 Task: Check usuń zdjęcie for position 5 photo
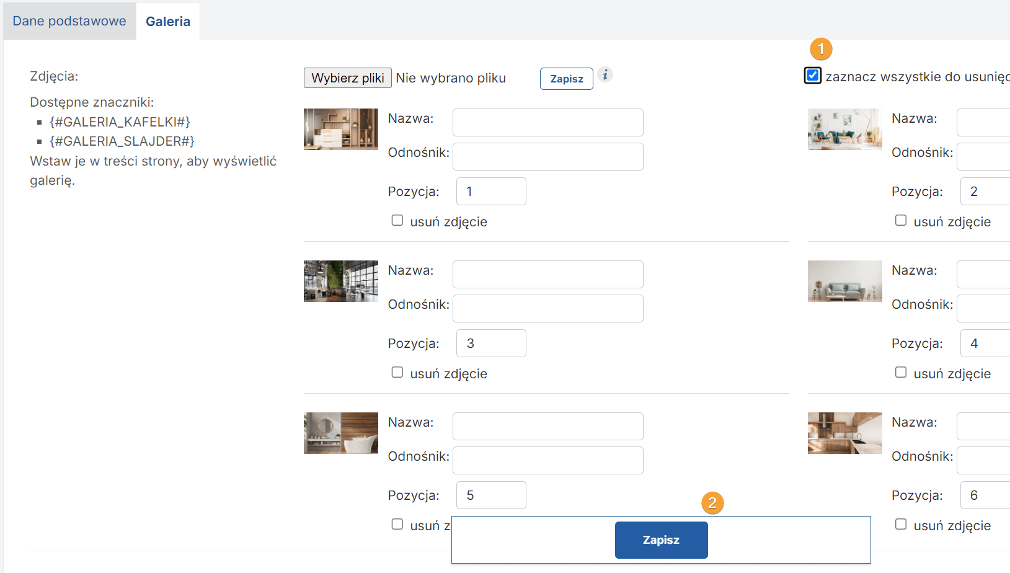coord(397,524)
